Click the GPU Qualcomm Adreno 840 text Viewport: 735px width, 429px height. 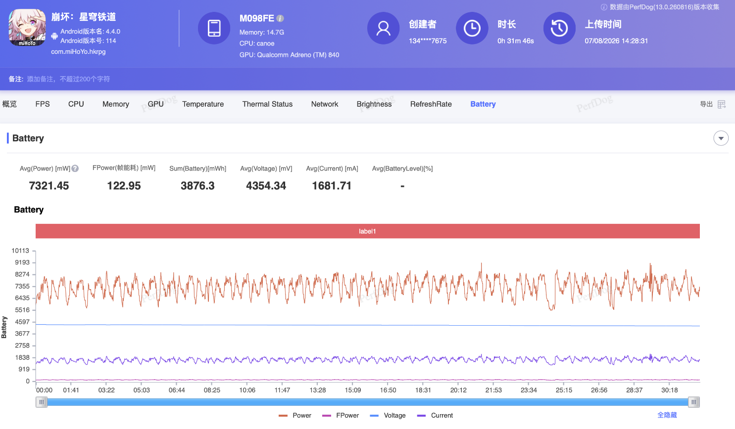pos(290,55)
